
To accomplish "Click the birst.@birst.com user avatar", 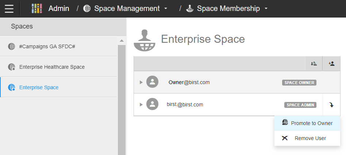I will coord(152,105).
